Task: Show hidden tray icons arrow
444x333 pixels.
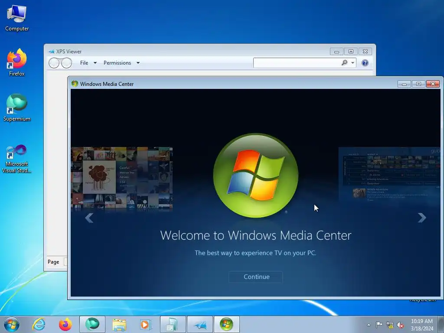Action: 369,325
